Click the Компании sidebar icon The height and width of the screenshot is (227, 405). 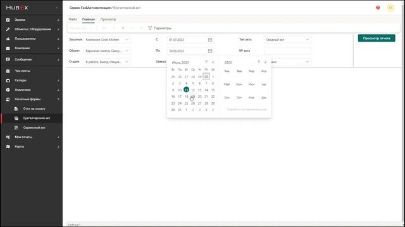tap(8, 49)
